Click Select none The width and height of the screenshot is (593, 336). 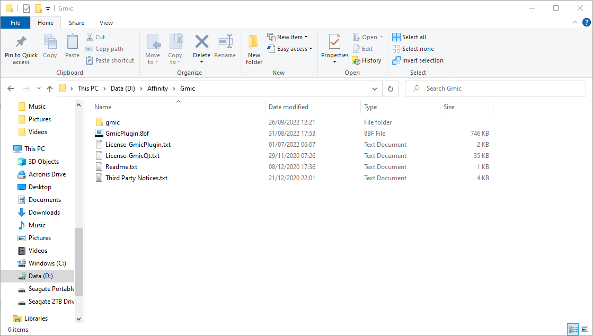413,49
